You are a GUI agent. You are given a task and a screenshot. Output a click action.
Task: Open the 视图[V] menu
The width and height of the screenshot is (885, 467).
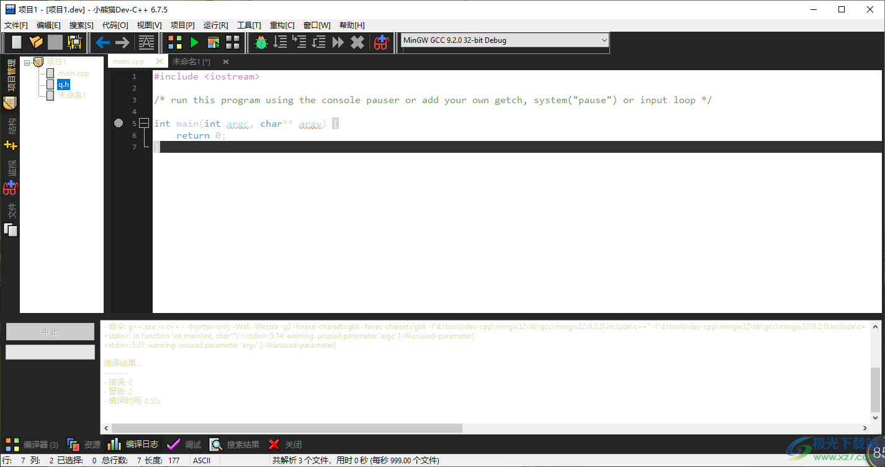pyautogui.click(x=149, y=25)
